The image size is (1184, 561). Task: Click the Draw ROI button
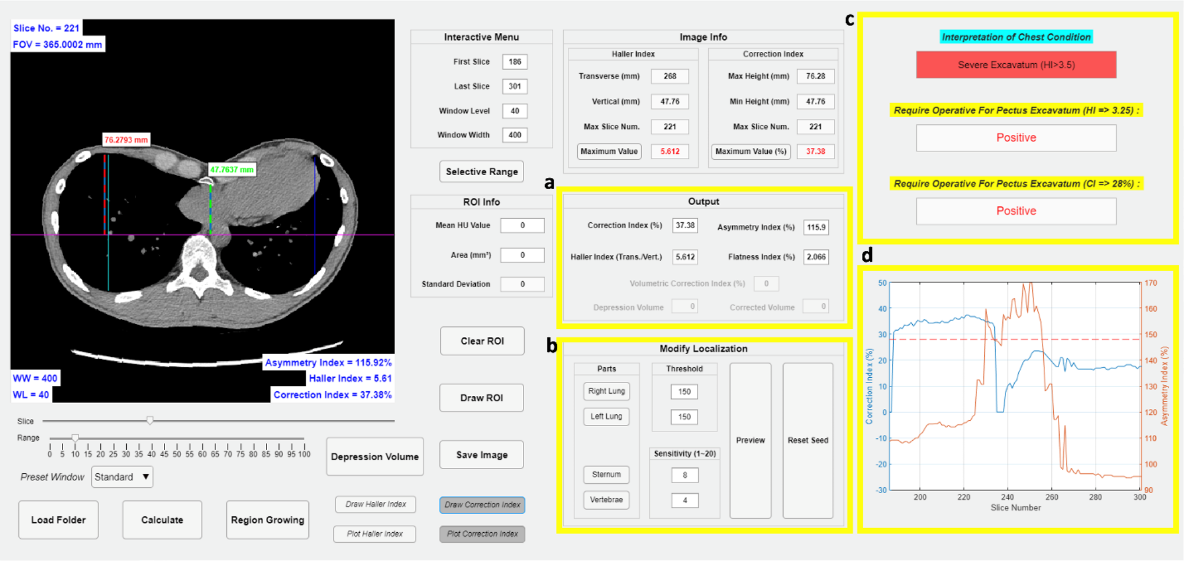pos(481,398)
